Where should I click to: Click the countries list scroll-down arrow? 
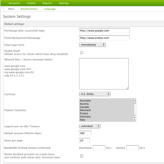135,120
